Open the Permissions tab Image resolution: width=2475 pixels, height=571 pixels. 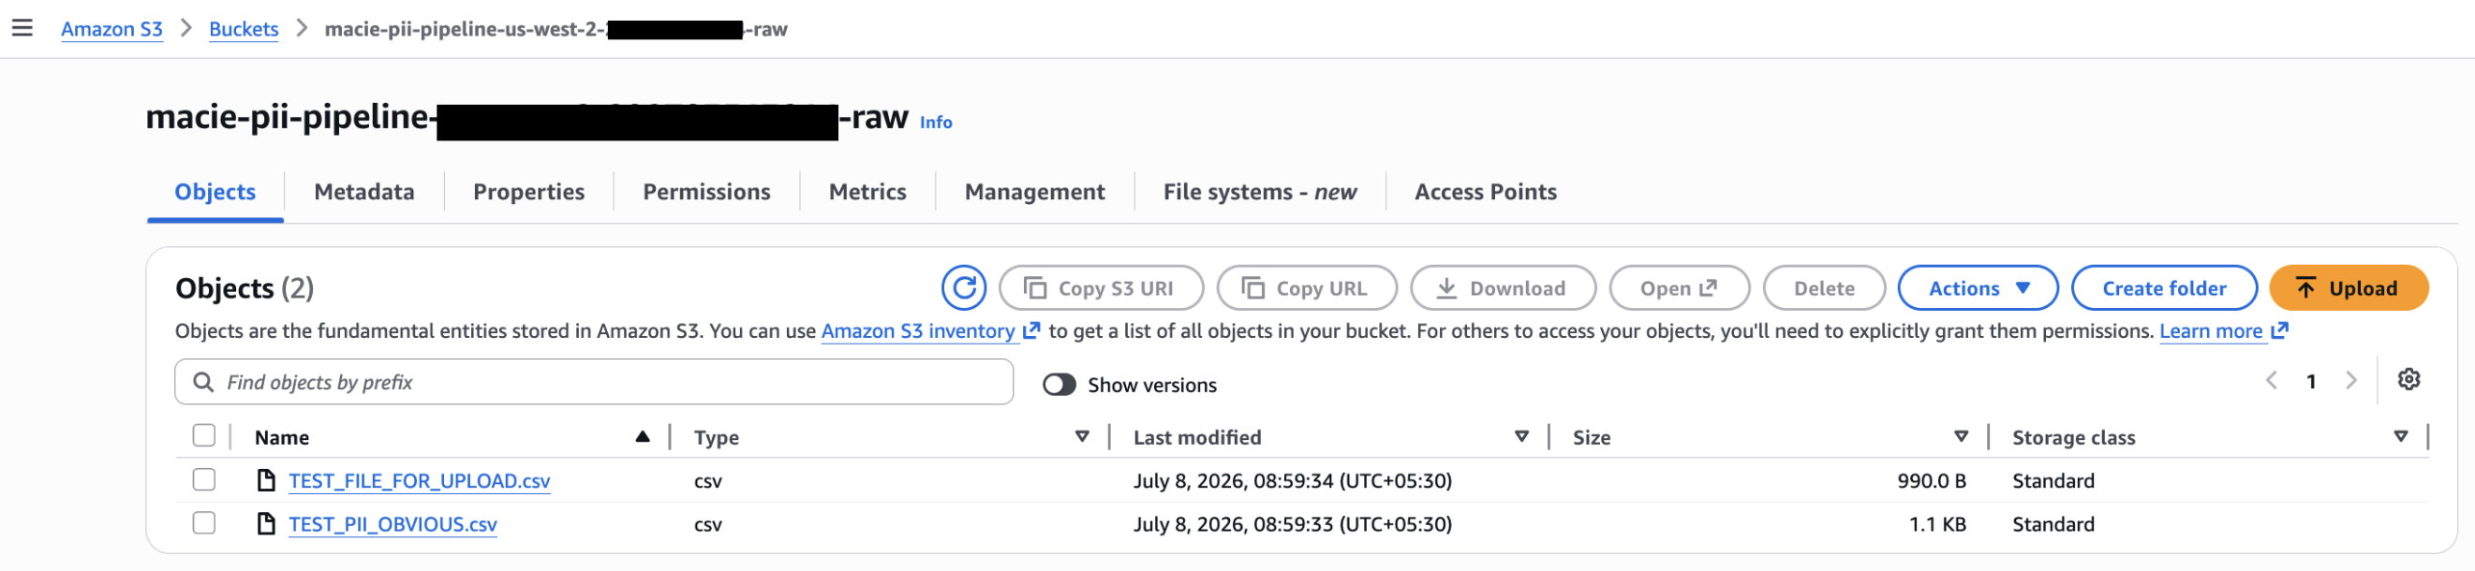pos(706,192)
